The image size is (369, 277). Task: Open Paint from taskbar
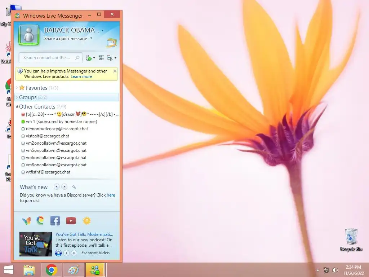[x=74, y=270]
